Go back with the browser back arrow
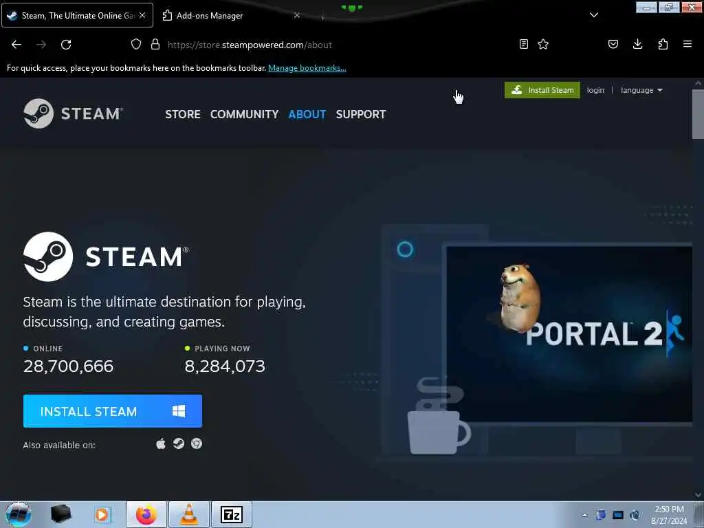The image size is (704, 528). (x=16, y=45)
